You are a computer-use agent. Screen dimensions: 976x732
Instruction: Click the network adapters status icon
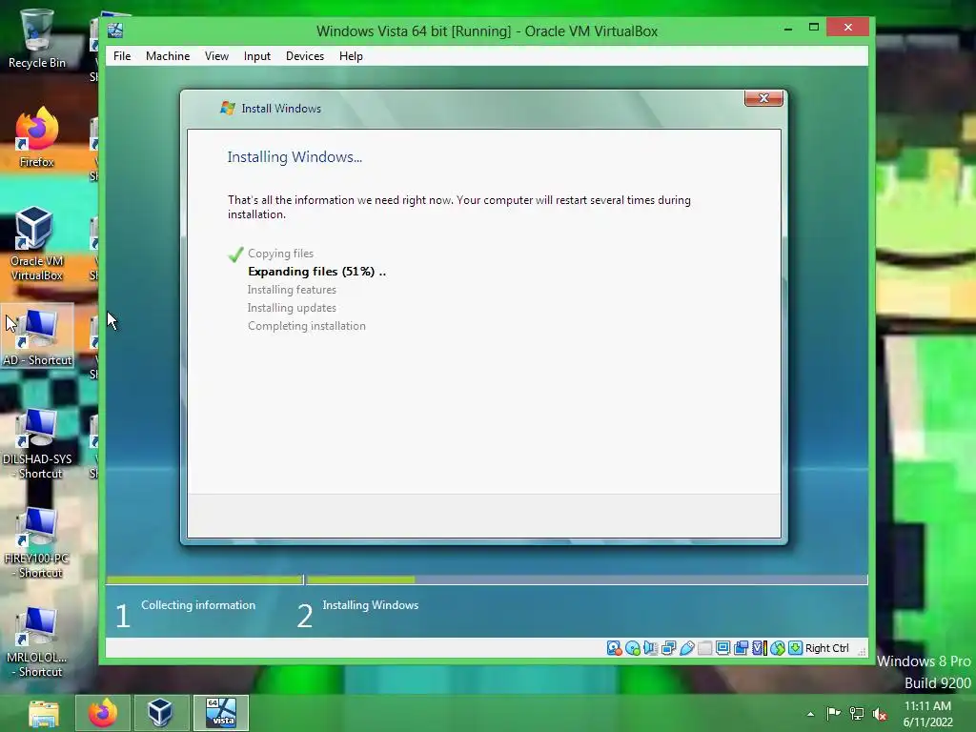tap(669, 648)
